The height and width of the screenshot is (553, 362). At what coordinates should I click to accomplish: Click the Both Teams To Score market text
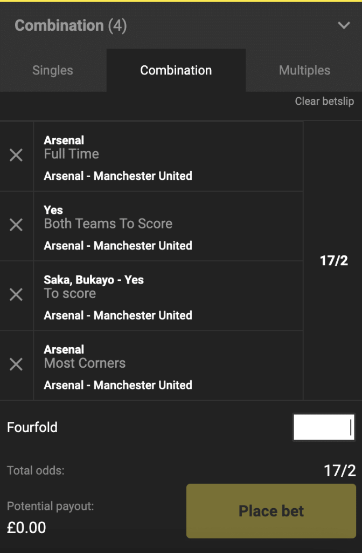click(x=108, y=224)
